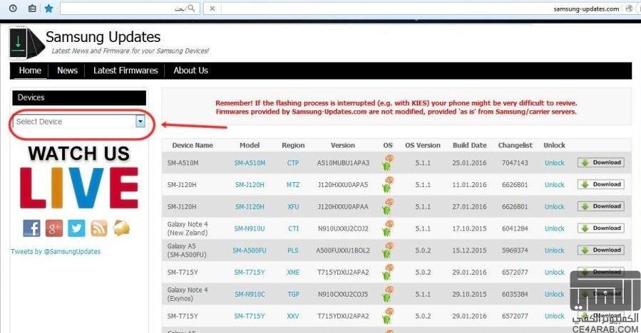Viewport: 641px width, 333px height.
Task: Open the SM-A510M model link
Action: (x=250, y=163)
